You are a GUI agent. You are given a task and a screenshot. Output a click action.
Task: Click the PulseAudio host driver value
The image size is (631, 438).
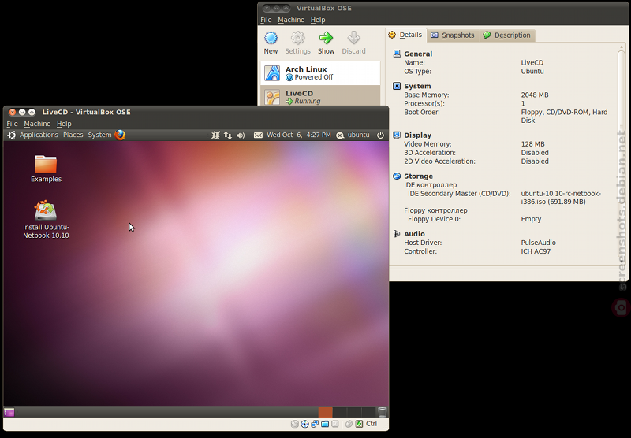(x=538, y=243)
